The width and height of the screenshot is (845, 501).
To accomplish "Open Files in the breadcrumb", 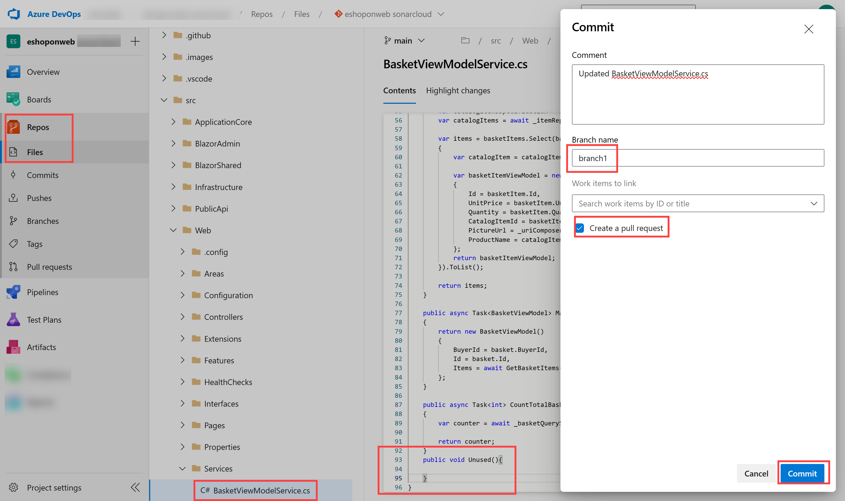I will 301,14.
